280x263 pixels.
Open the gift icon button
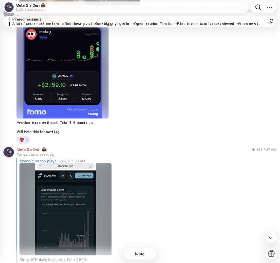click(x=271, y=254)
